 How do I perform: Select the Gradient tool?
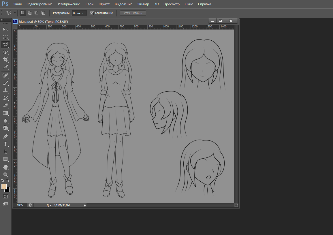(5, 113)
